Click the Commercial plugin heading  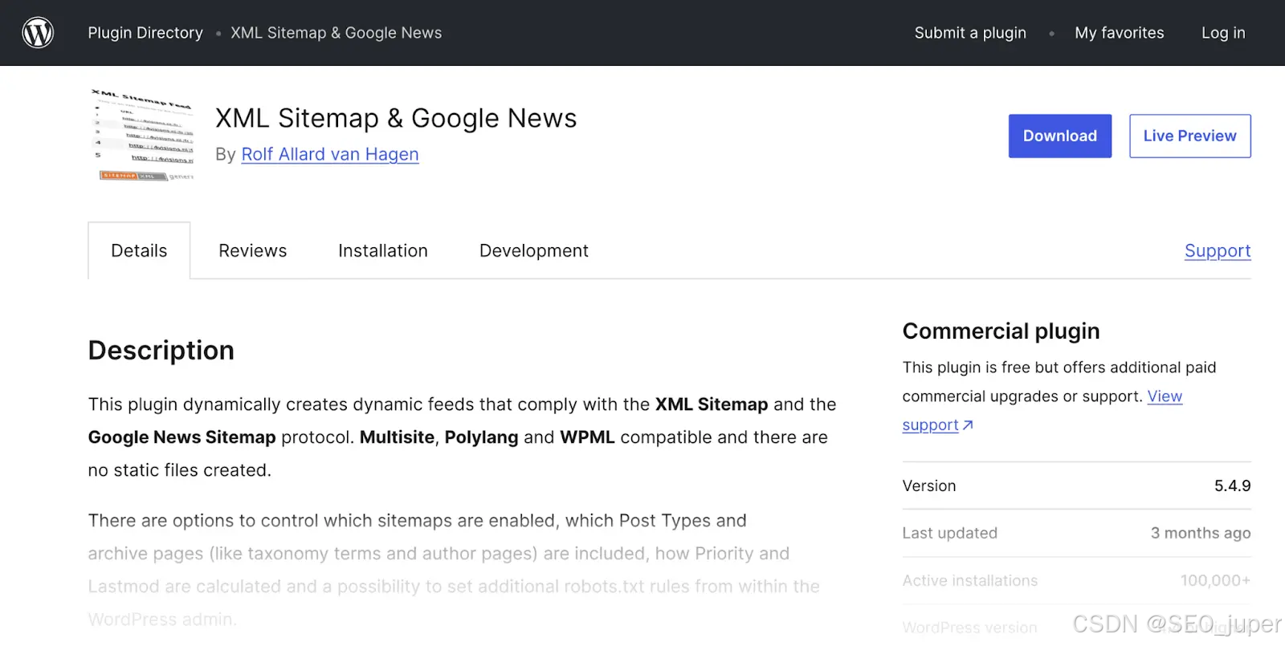click(x=1001, y=331)
